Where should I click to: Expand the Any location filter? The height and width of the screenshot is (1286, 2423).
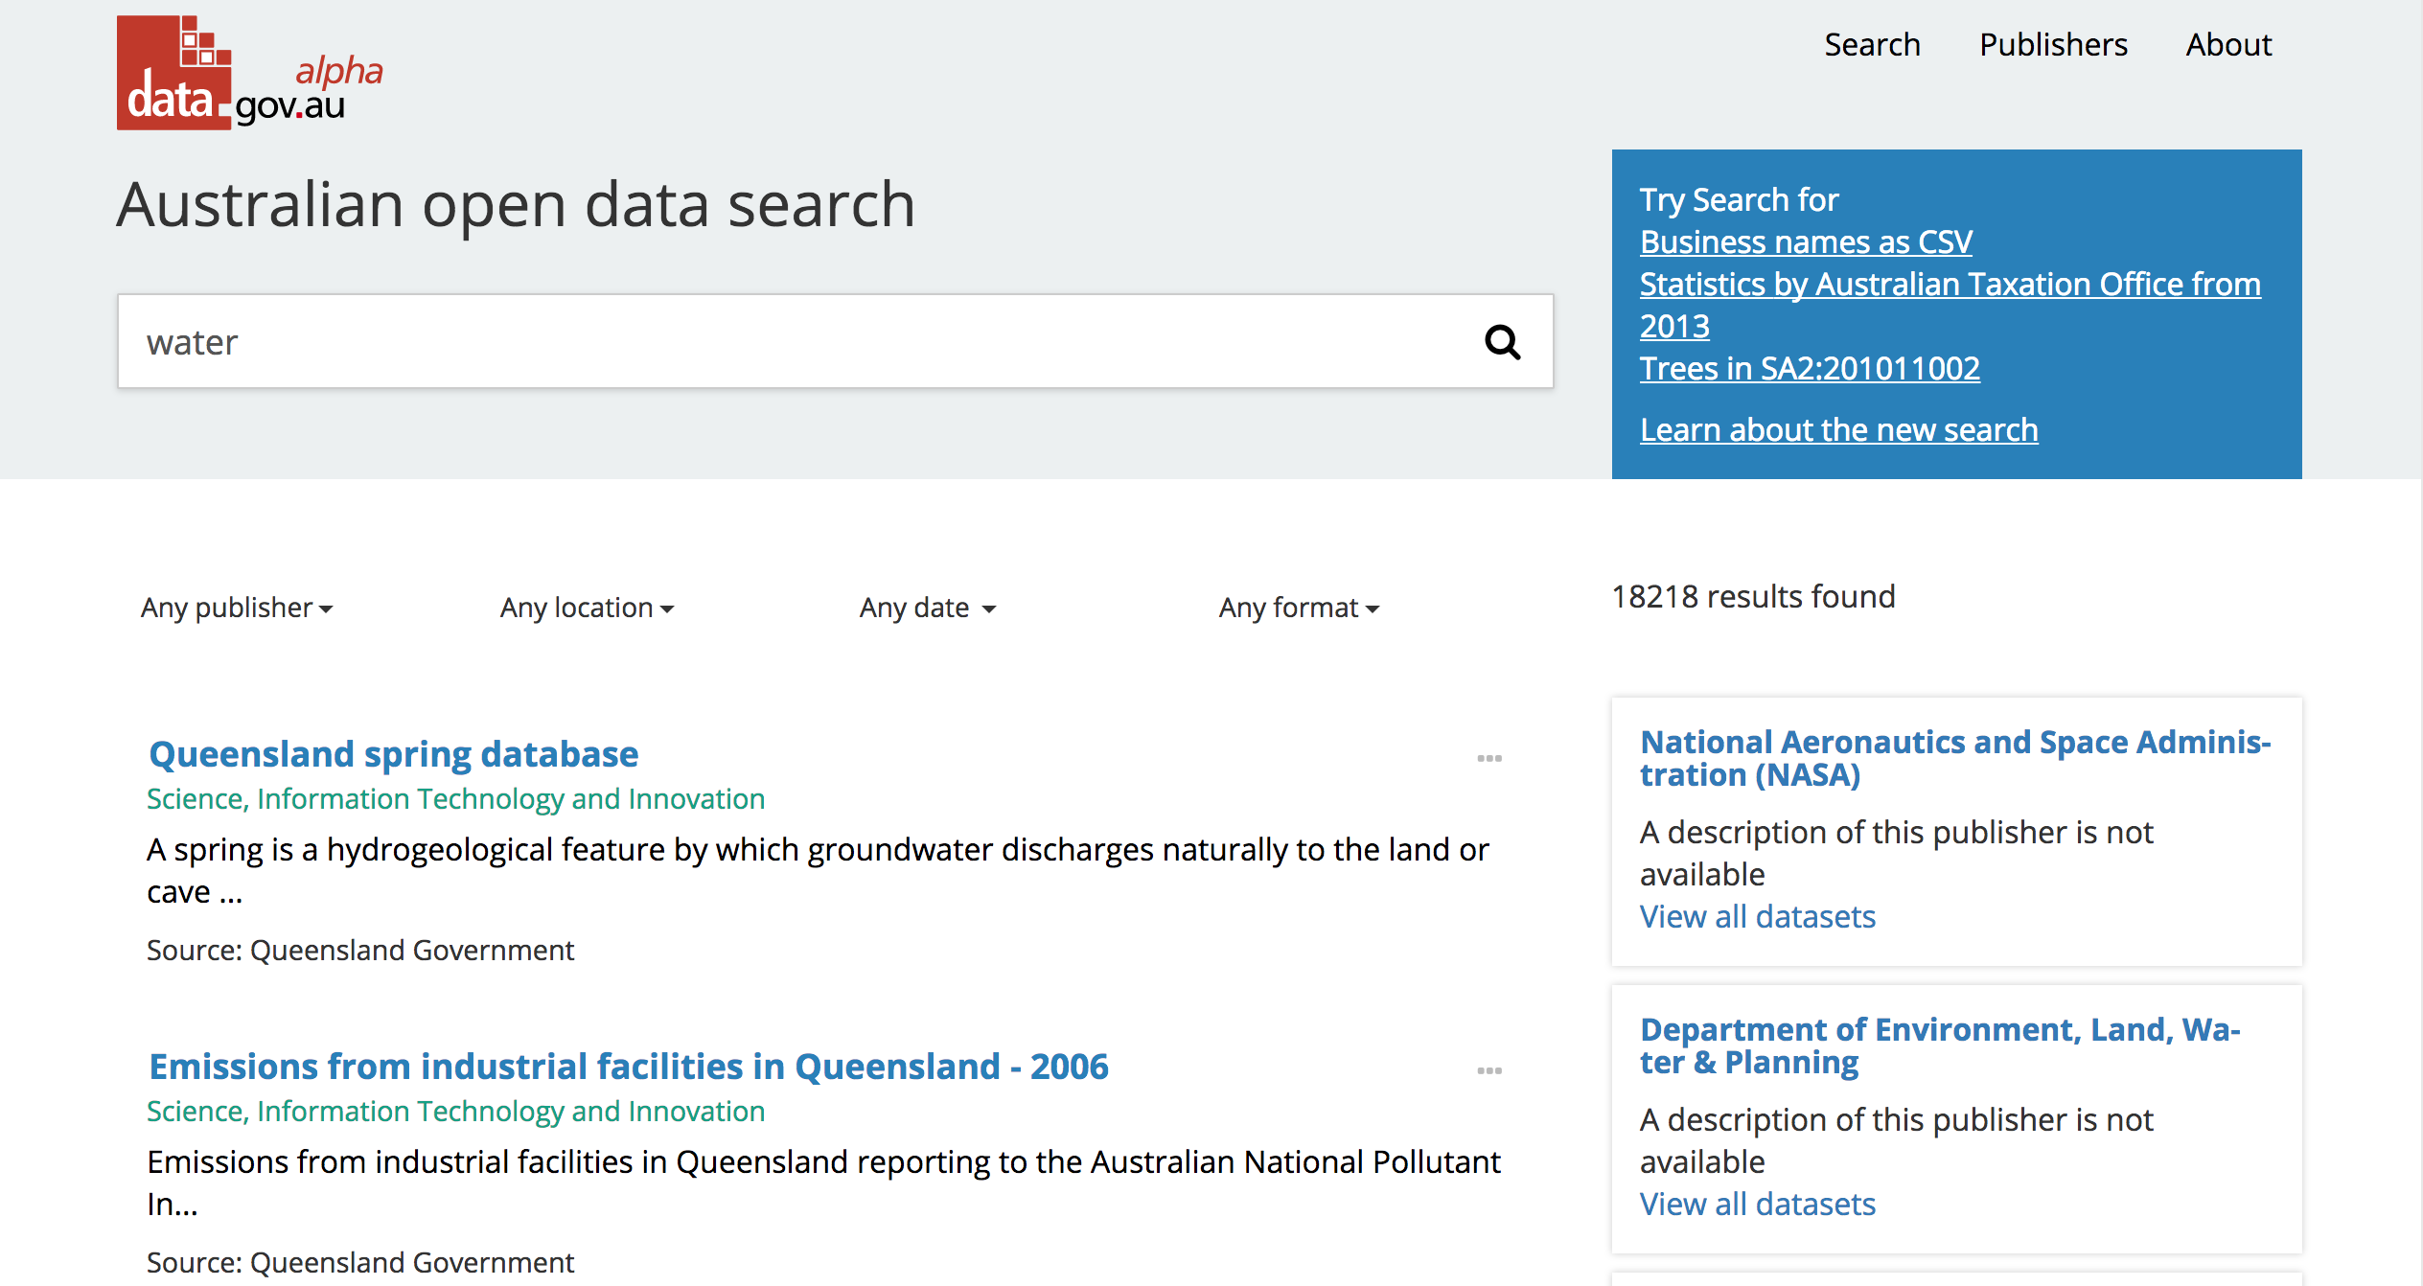[x=588, y=608]
